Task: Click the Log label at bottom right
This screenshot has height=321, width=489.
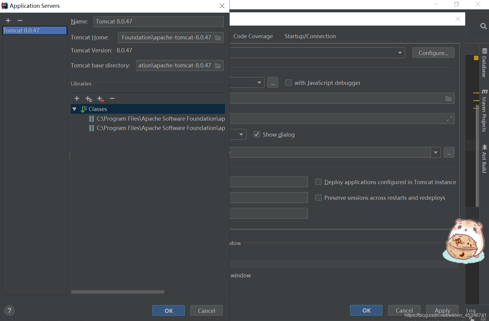Action: (x=471, y=310)
